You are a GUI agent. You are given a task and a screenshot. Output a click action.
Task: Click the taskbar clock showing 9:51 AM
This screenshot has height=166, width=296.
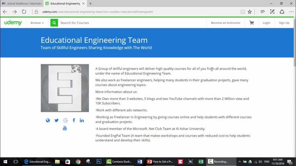pyautogui.click(x=278, y=162)
